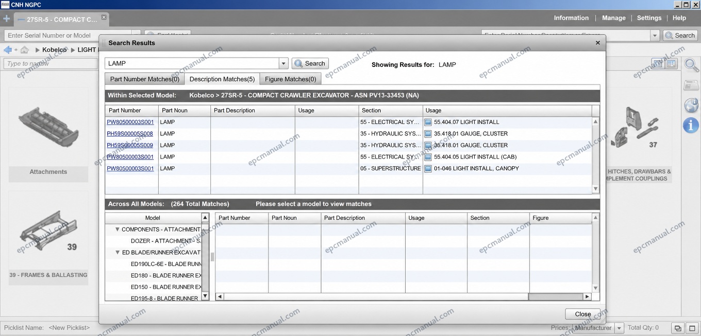
Task: Select ED190LC-6E - BLADE RUNN model
Action: pyautogui.click(x=165, y=264)
